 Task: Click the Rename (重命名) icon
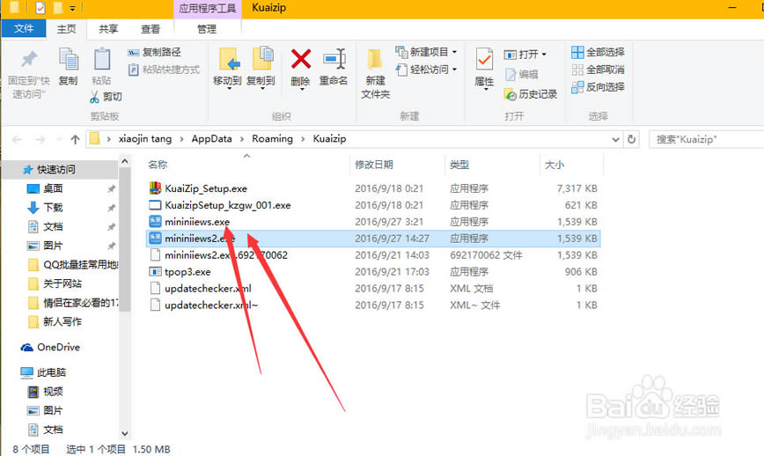334,60
